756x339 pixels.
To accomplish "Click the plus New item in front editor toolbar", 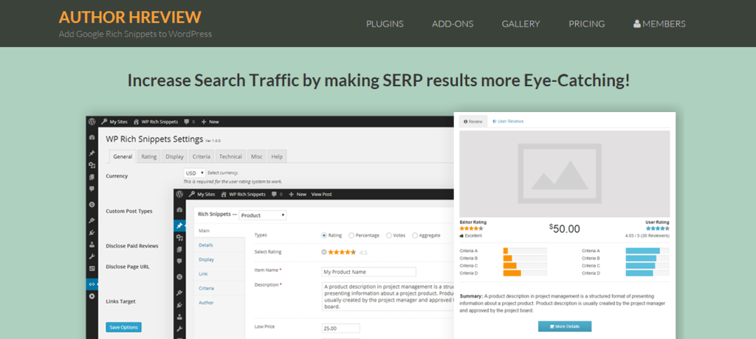I will 297,194.
